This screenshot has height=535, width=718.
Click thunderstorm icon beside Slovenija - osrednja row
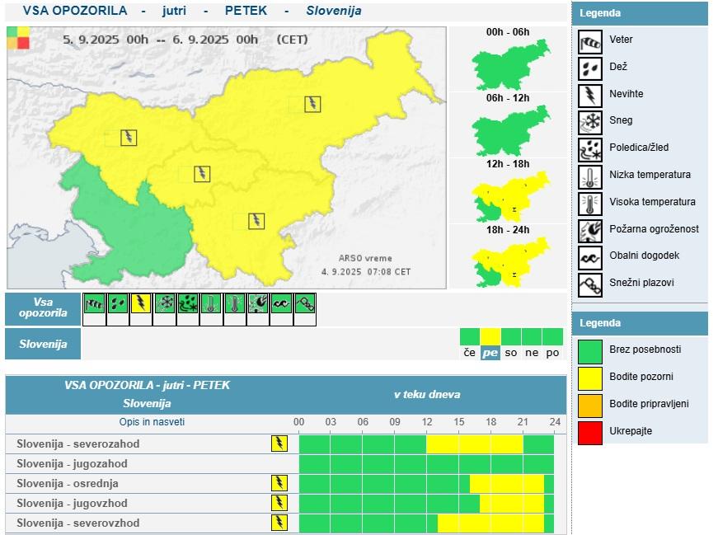279,483
